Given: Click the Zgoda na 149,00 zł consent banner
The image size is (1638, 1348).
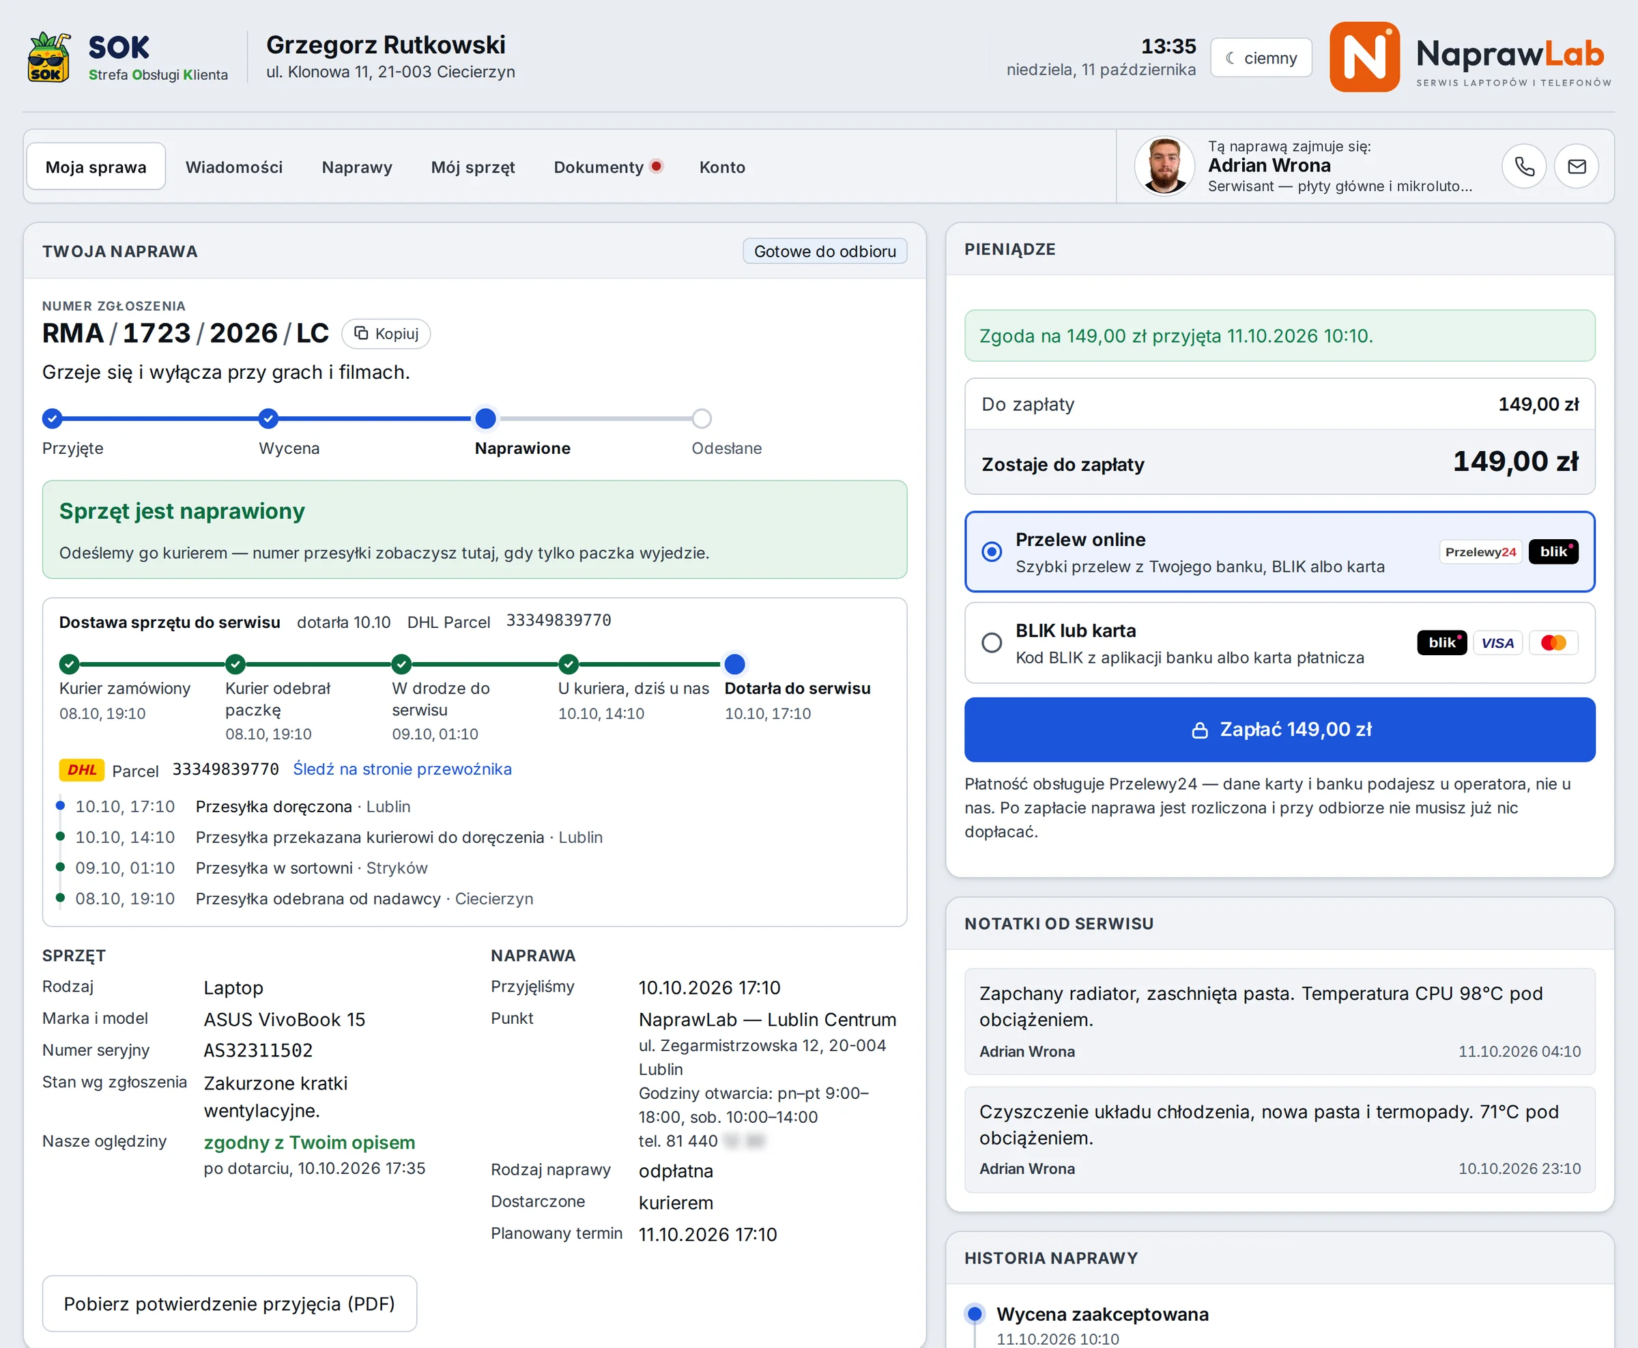Looking at the screenshot, I should tap(1280, 336).
